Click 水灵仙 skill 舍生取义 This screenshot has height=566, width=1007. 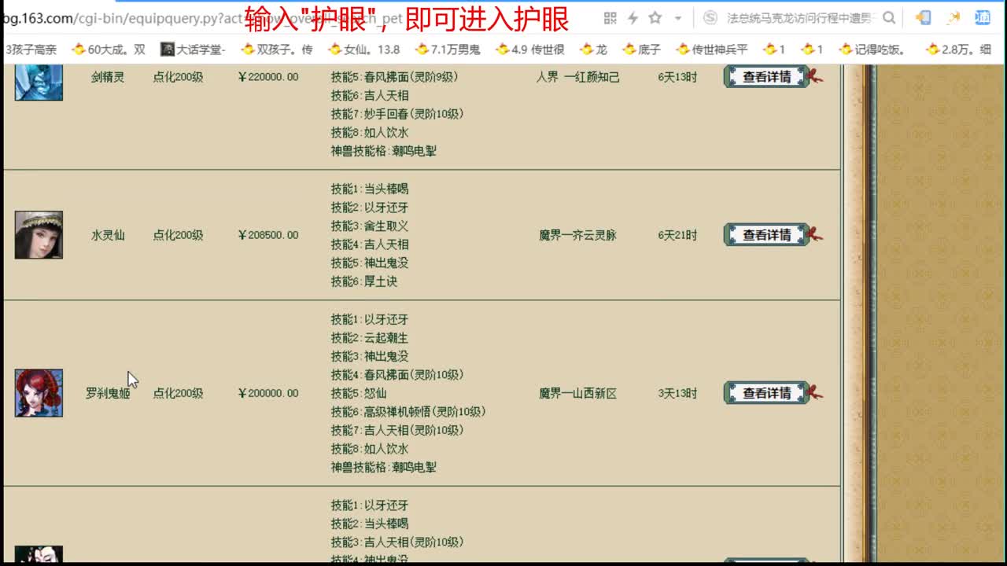[370, 226]
